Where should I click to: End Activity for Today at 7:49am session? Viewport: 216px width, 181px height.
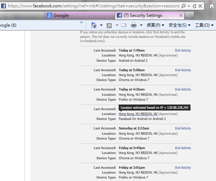pos(183,51)
